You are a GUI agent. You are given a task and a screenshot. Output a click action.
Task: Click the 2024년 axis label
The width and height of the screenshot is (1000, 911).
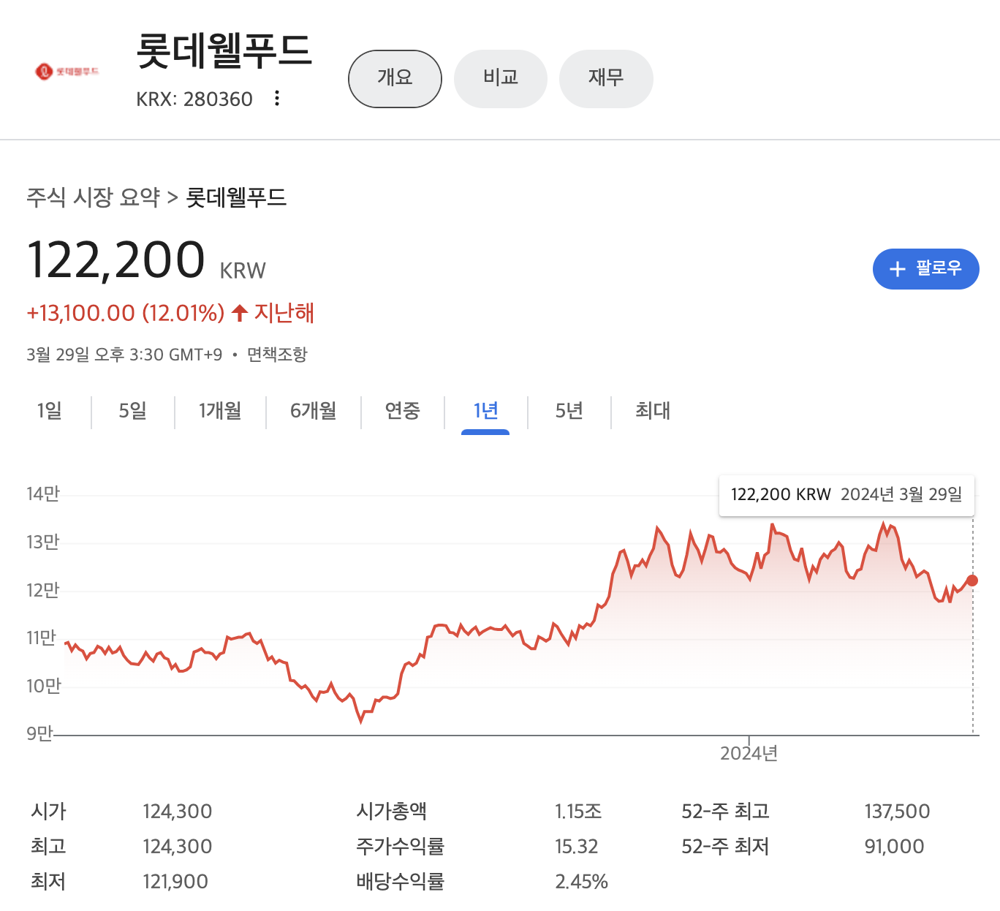749,753
